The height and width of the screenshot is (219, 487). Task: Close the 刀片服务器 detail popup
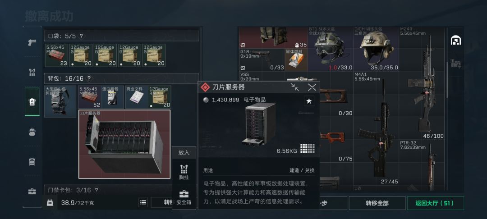312,87
